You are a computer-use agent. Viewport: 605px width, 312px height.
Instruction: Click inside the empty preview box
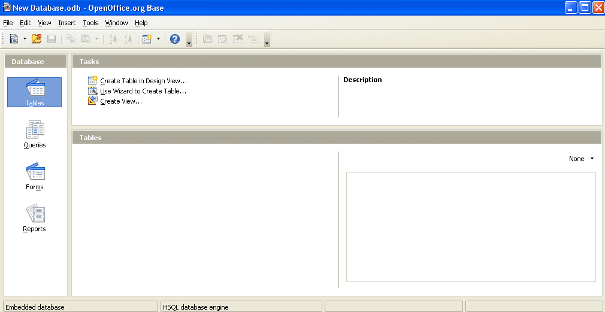[471, 227]
